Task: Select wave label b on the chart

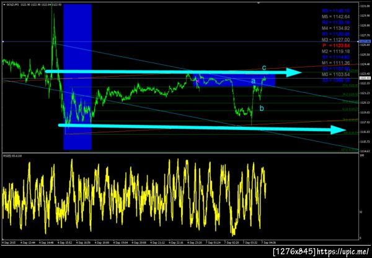Action: tap(262, 108)
